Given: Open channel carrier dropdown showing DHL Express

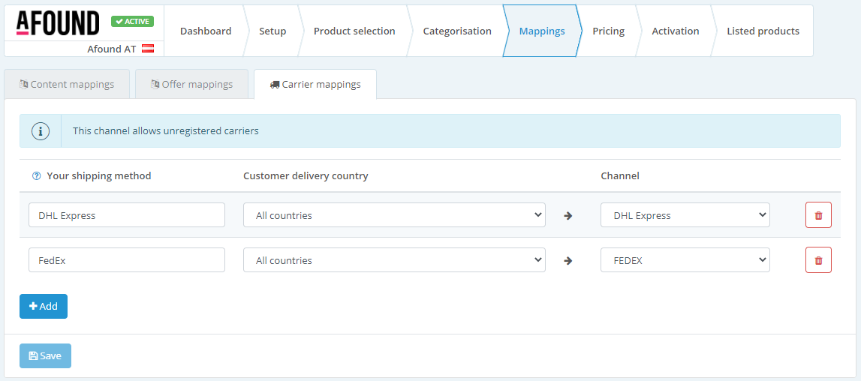Looking at the screenshot, I should pos(685,214).
